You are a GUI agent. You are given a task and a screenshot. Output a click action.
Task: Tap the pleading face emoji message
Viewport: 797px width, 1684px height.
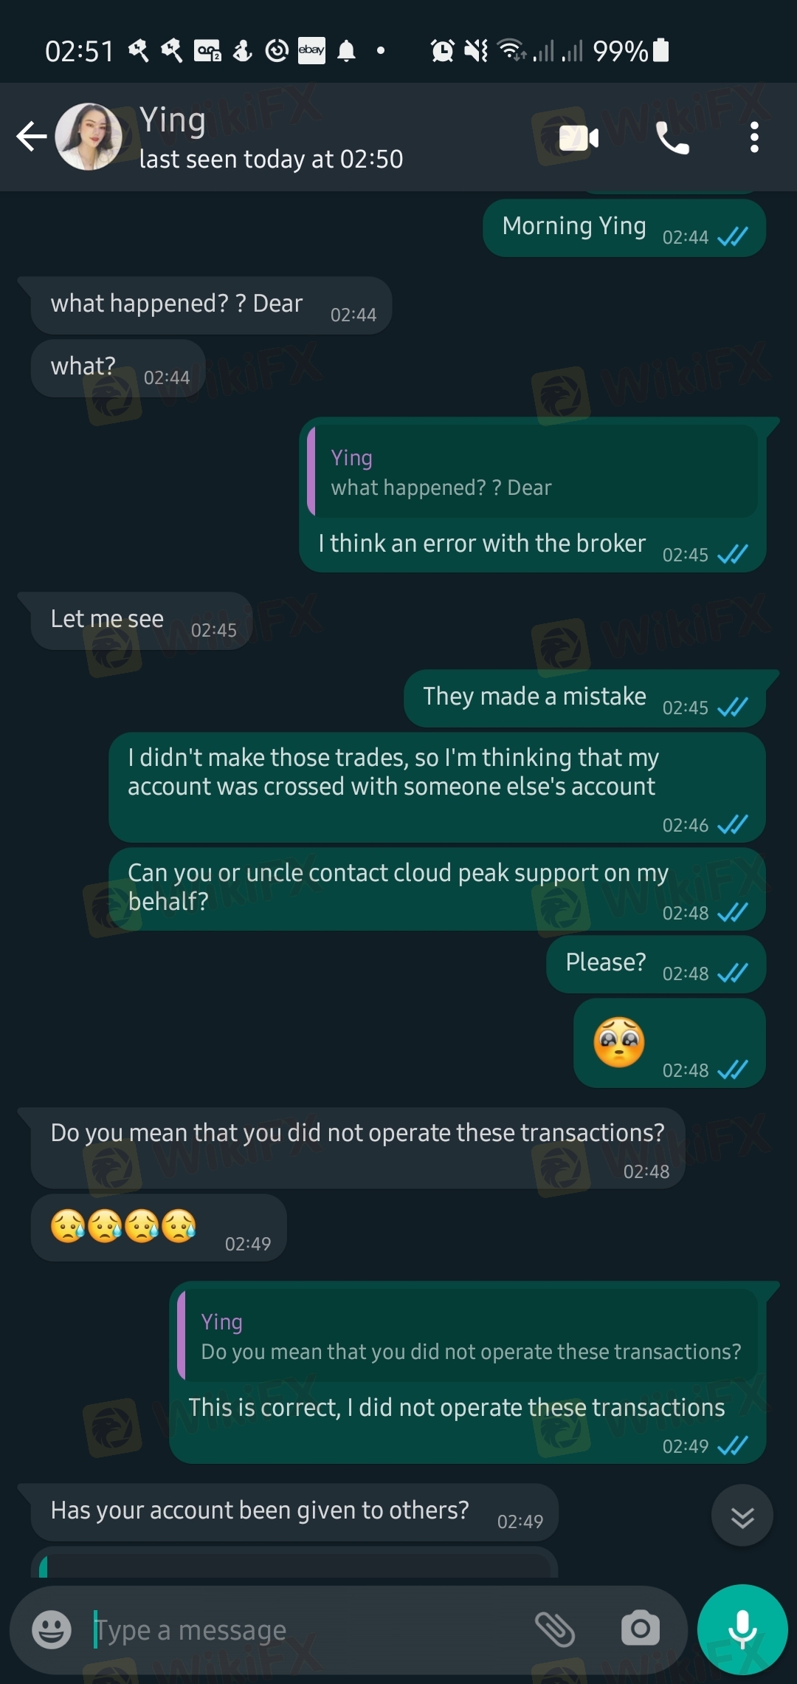(x=669, y=1043)
